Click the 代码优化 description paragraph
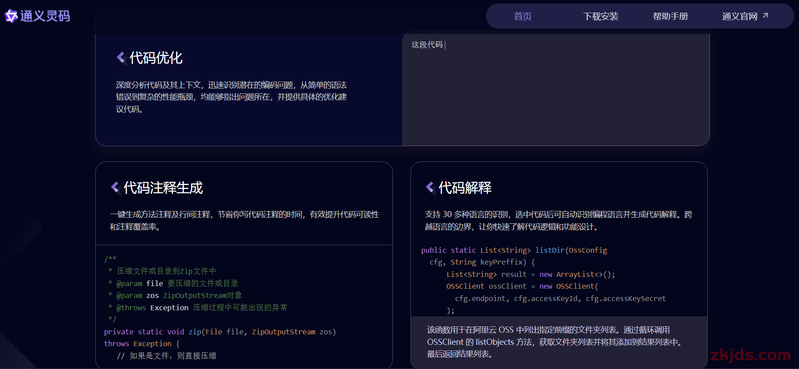Image resolution: width=799 pixels, height=369 pixels. [231, 97]
